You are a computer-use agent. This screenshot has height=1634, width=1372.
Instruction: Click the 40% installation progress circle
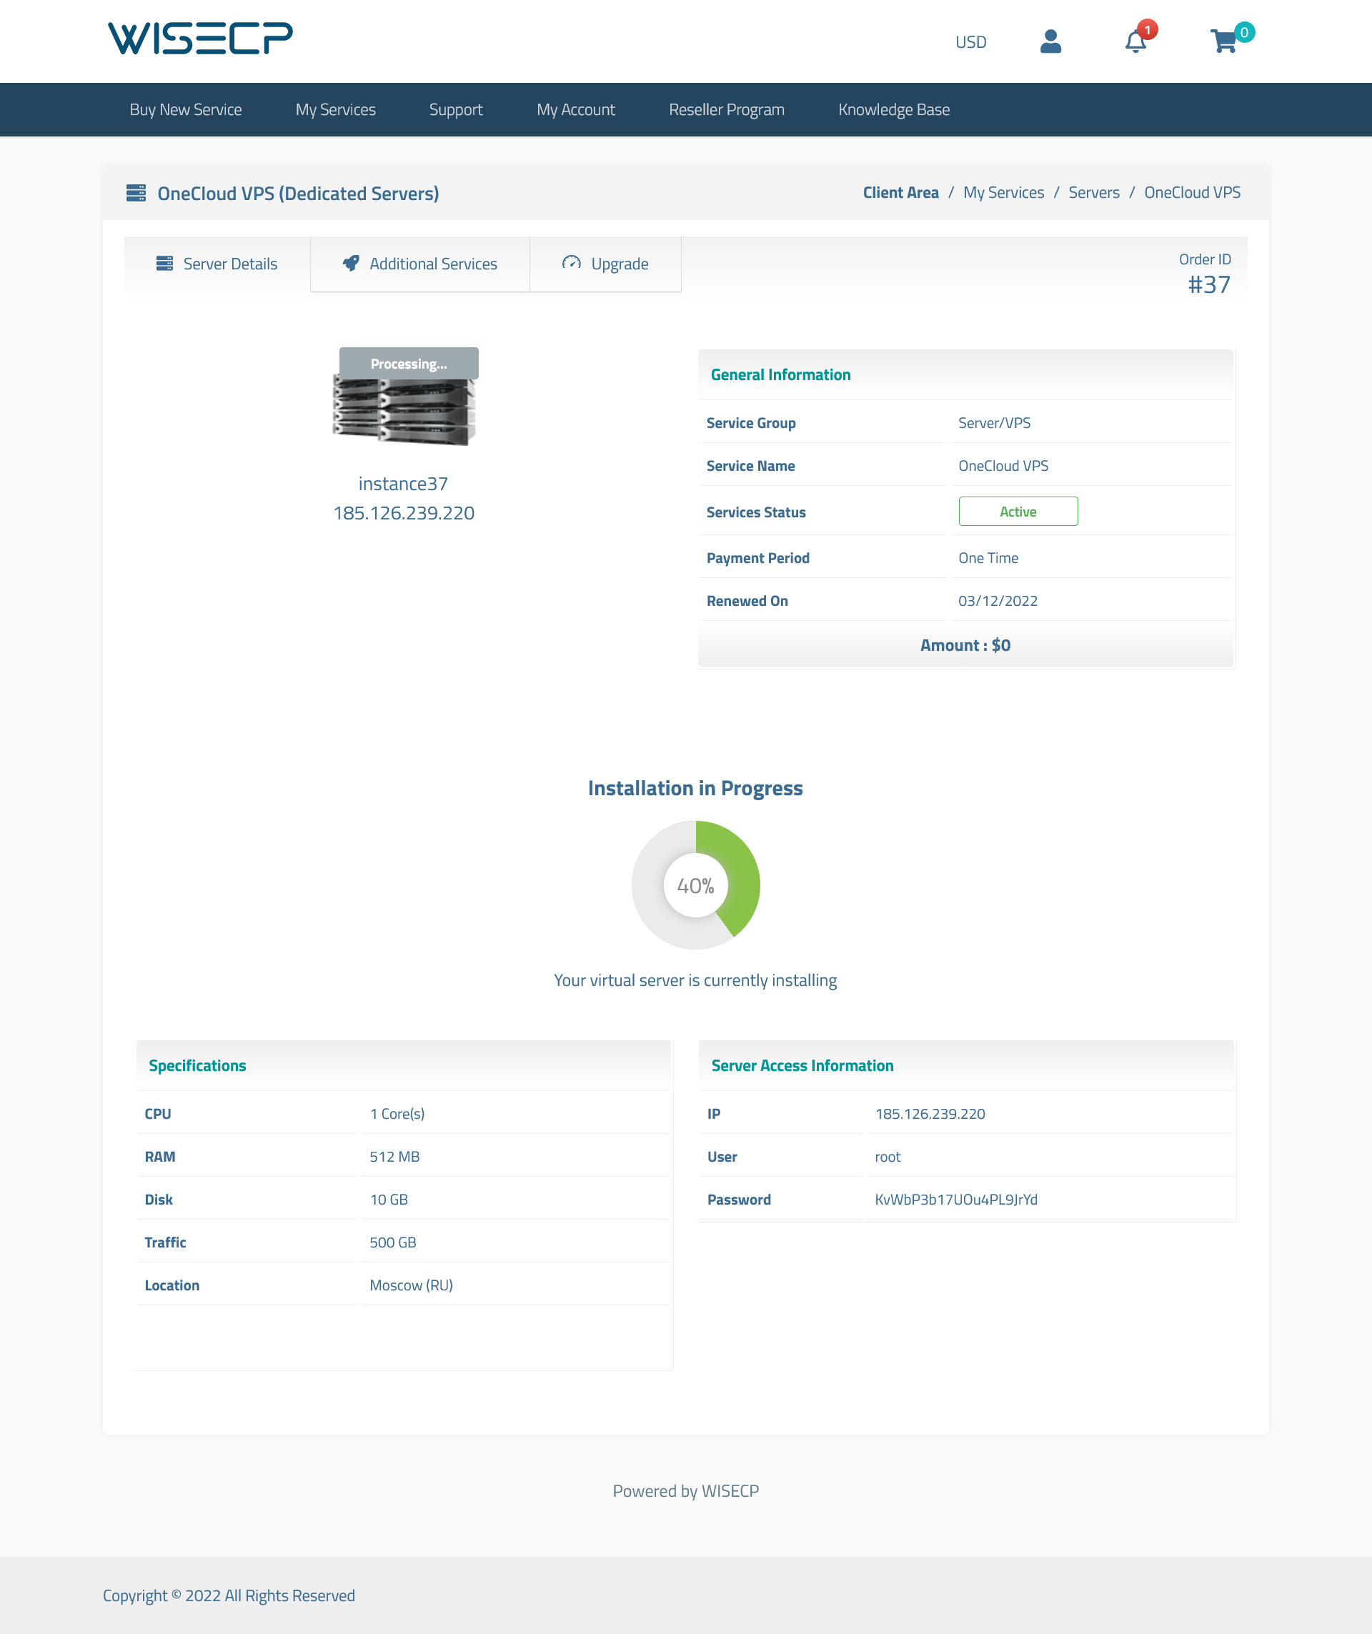pos(695,885)
